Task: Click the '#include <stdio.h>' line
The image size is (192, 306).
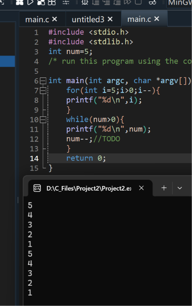Action: tap(88, 32)
